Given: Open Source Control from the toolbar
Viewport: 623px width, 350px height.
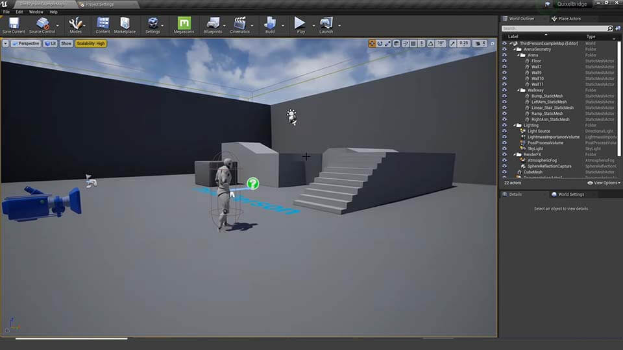Looking at the screenshot, I should click(x=42, y=25).
